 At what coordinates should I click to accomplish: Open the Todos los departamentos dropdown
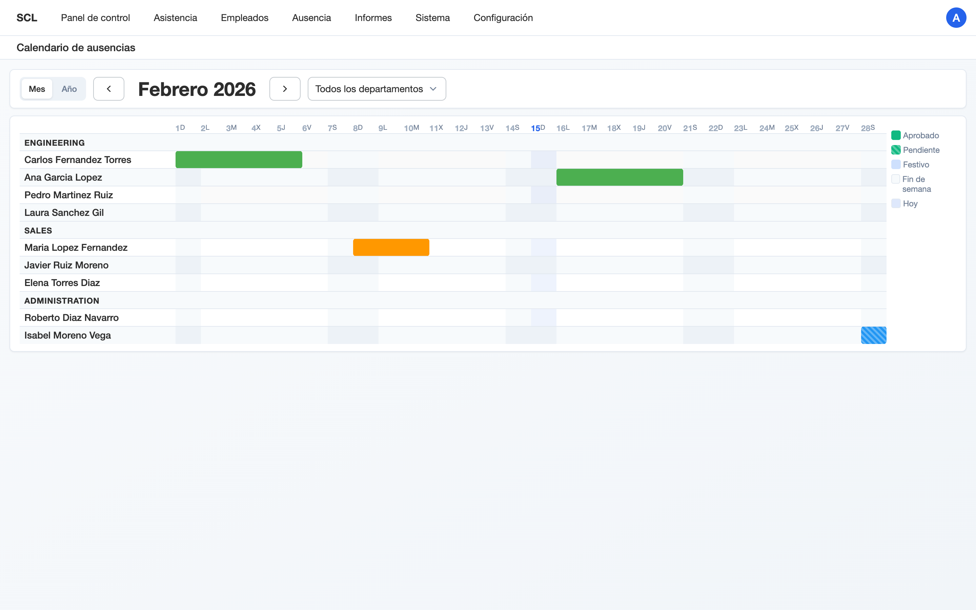pos(376,89)
